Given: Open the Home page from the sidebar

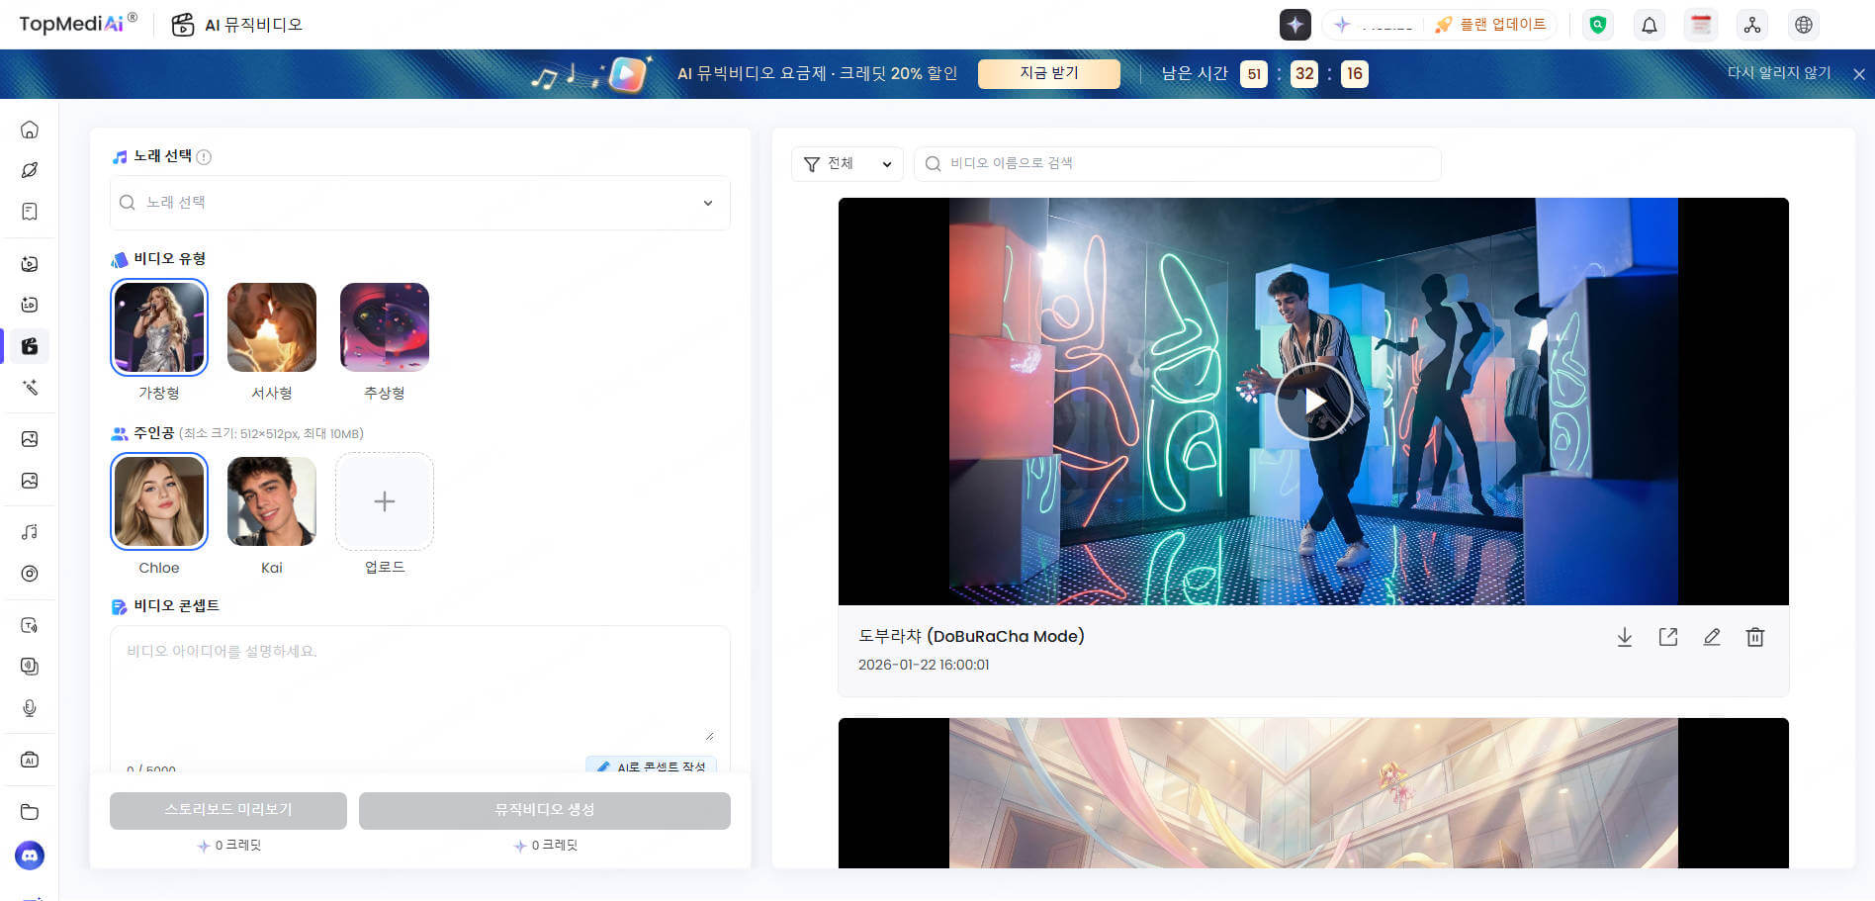Looking at the screenshot, I should click(x=30, y=129).
